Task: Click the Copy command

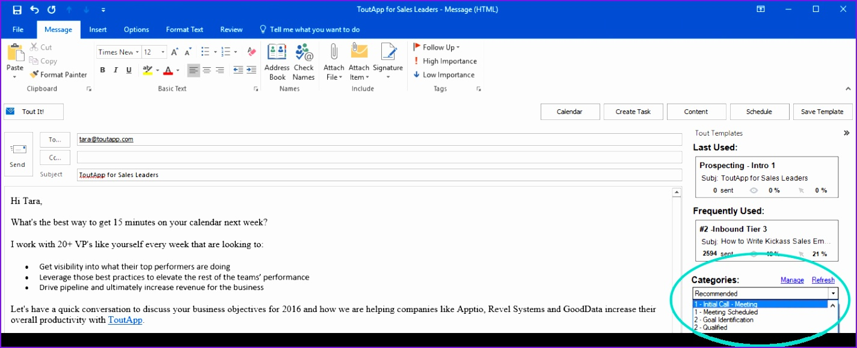Action: coord(43,61)
